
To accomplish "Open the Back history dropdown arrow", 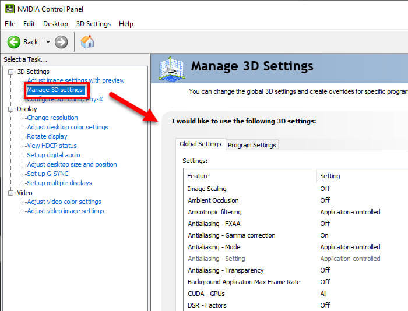I will point(48,42).
